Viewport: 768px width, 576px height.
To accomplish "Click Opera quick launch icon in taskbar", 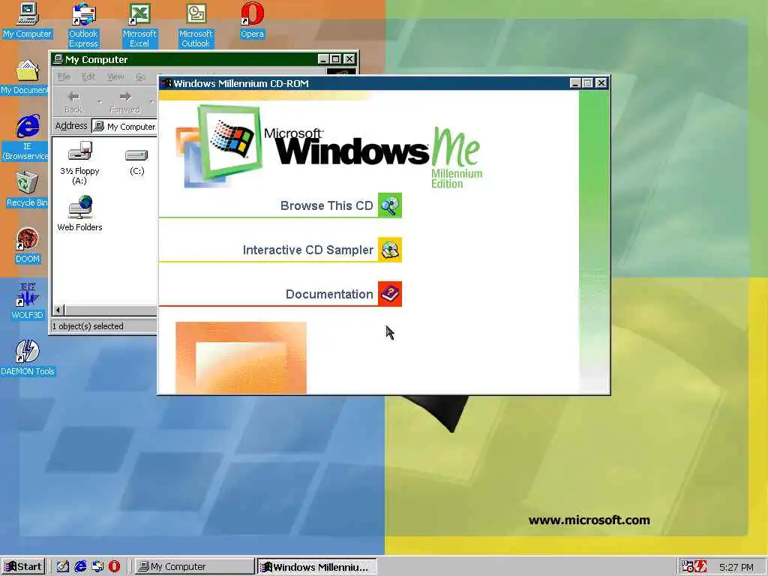I will tap(114, 566).
